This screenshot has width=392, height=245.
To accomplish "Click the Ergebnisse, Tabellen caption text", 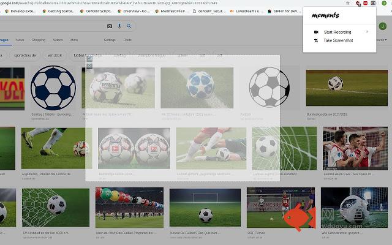I will (x=47, y=174).
